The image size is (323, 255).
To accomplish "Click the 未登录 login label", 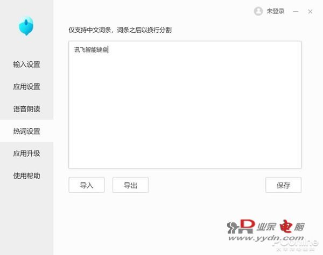I will [x=276, y=11].
